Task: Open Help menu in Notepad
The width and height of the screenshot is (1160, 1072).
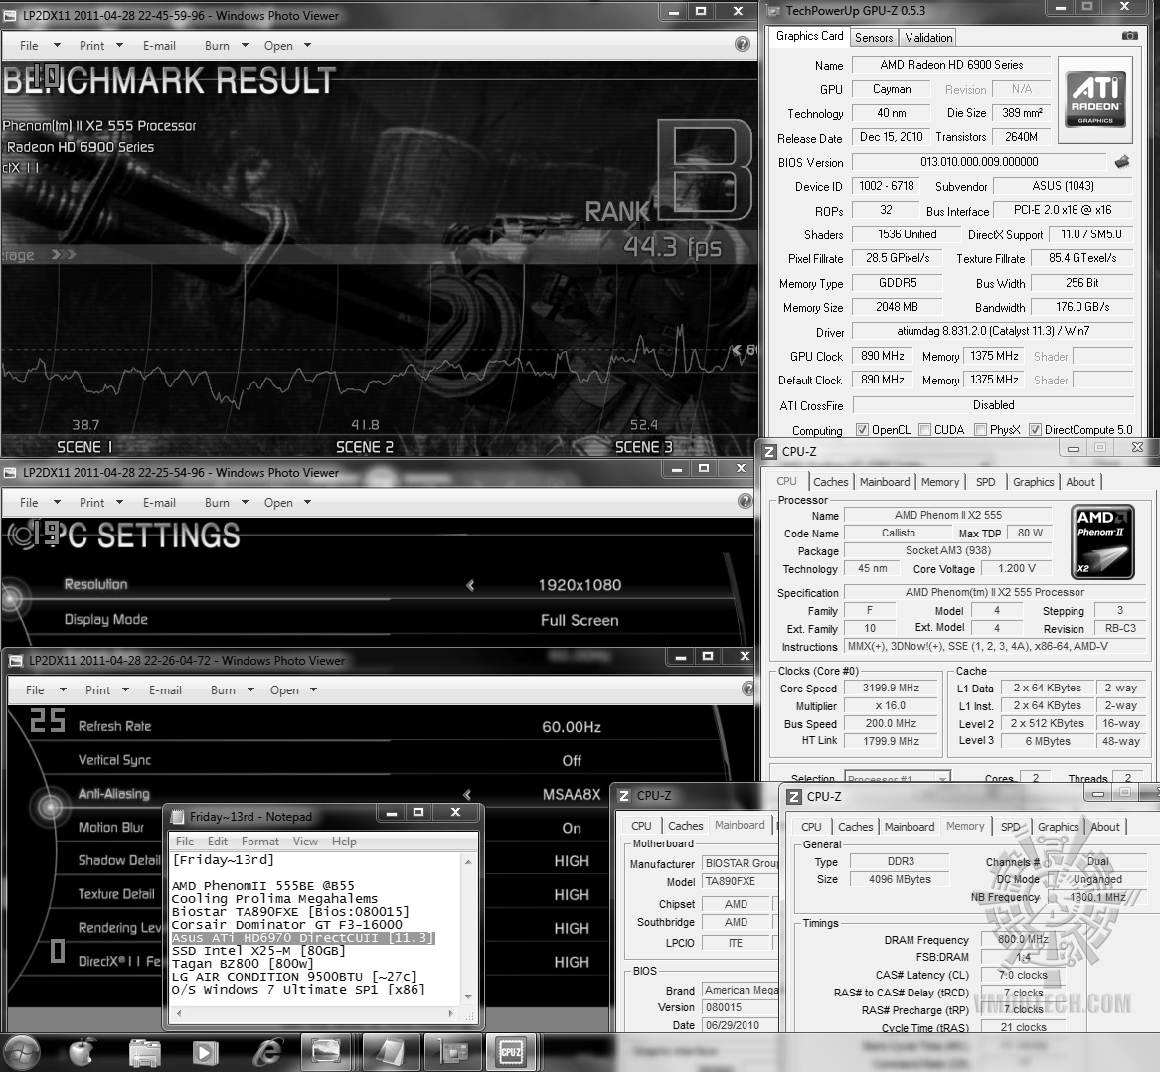Action: pyautogui.click(x=344, y=842)
